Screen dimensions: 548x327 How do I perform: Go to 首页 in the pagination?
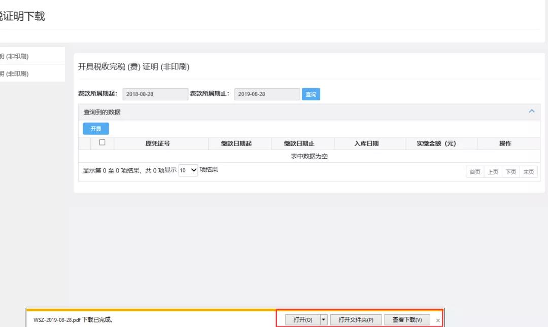[x=475, y=172]
